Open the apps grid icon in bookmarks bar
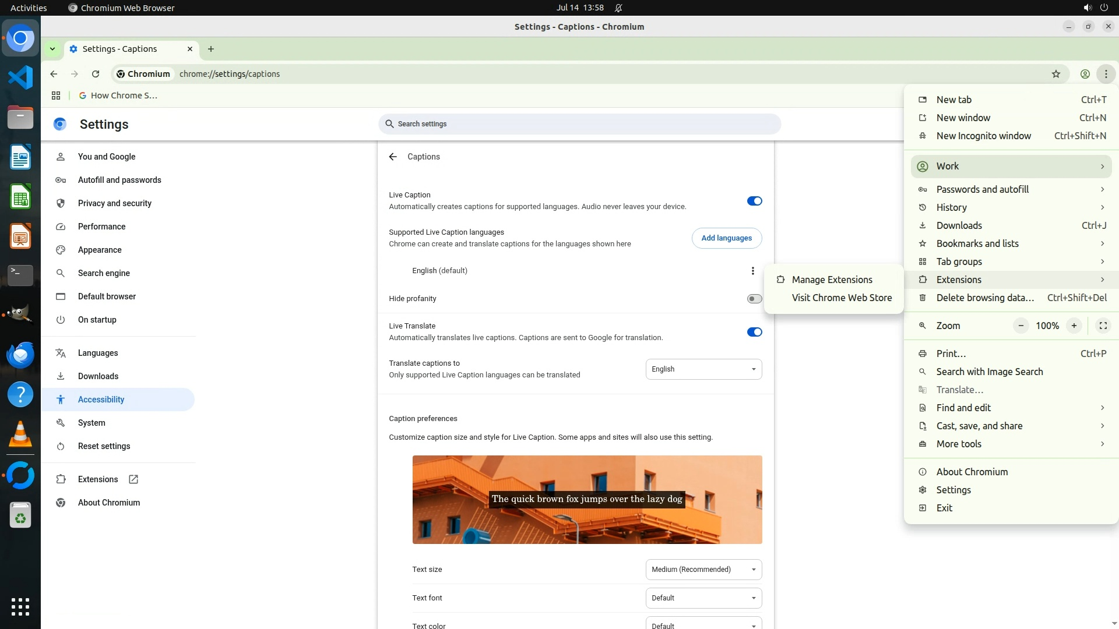The height and width of the screenshot is (629, 1119). click(x=56, y=96)
